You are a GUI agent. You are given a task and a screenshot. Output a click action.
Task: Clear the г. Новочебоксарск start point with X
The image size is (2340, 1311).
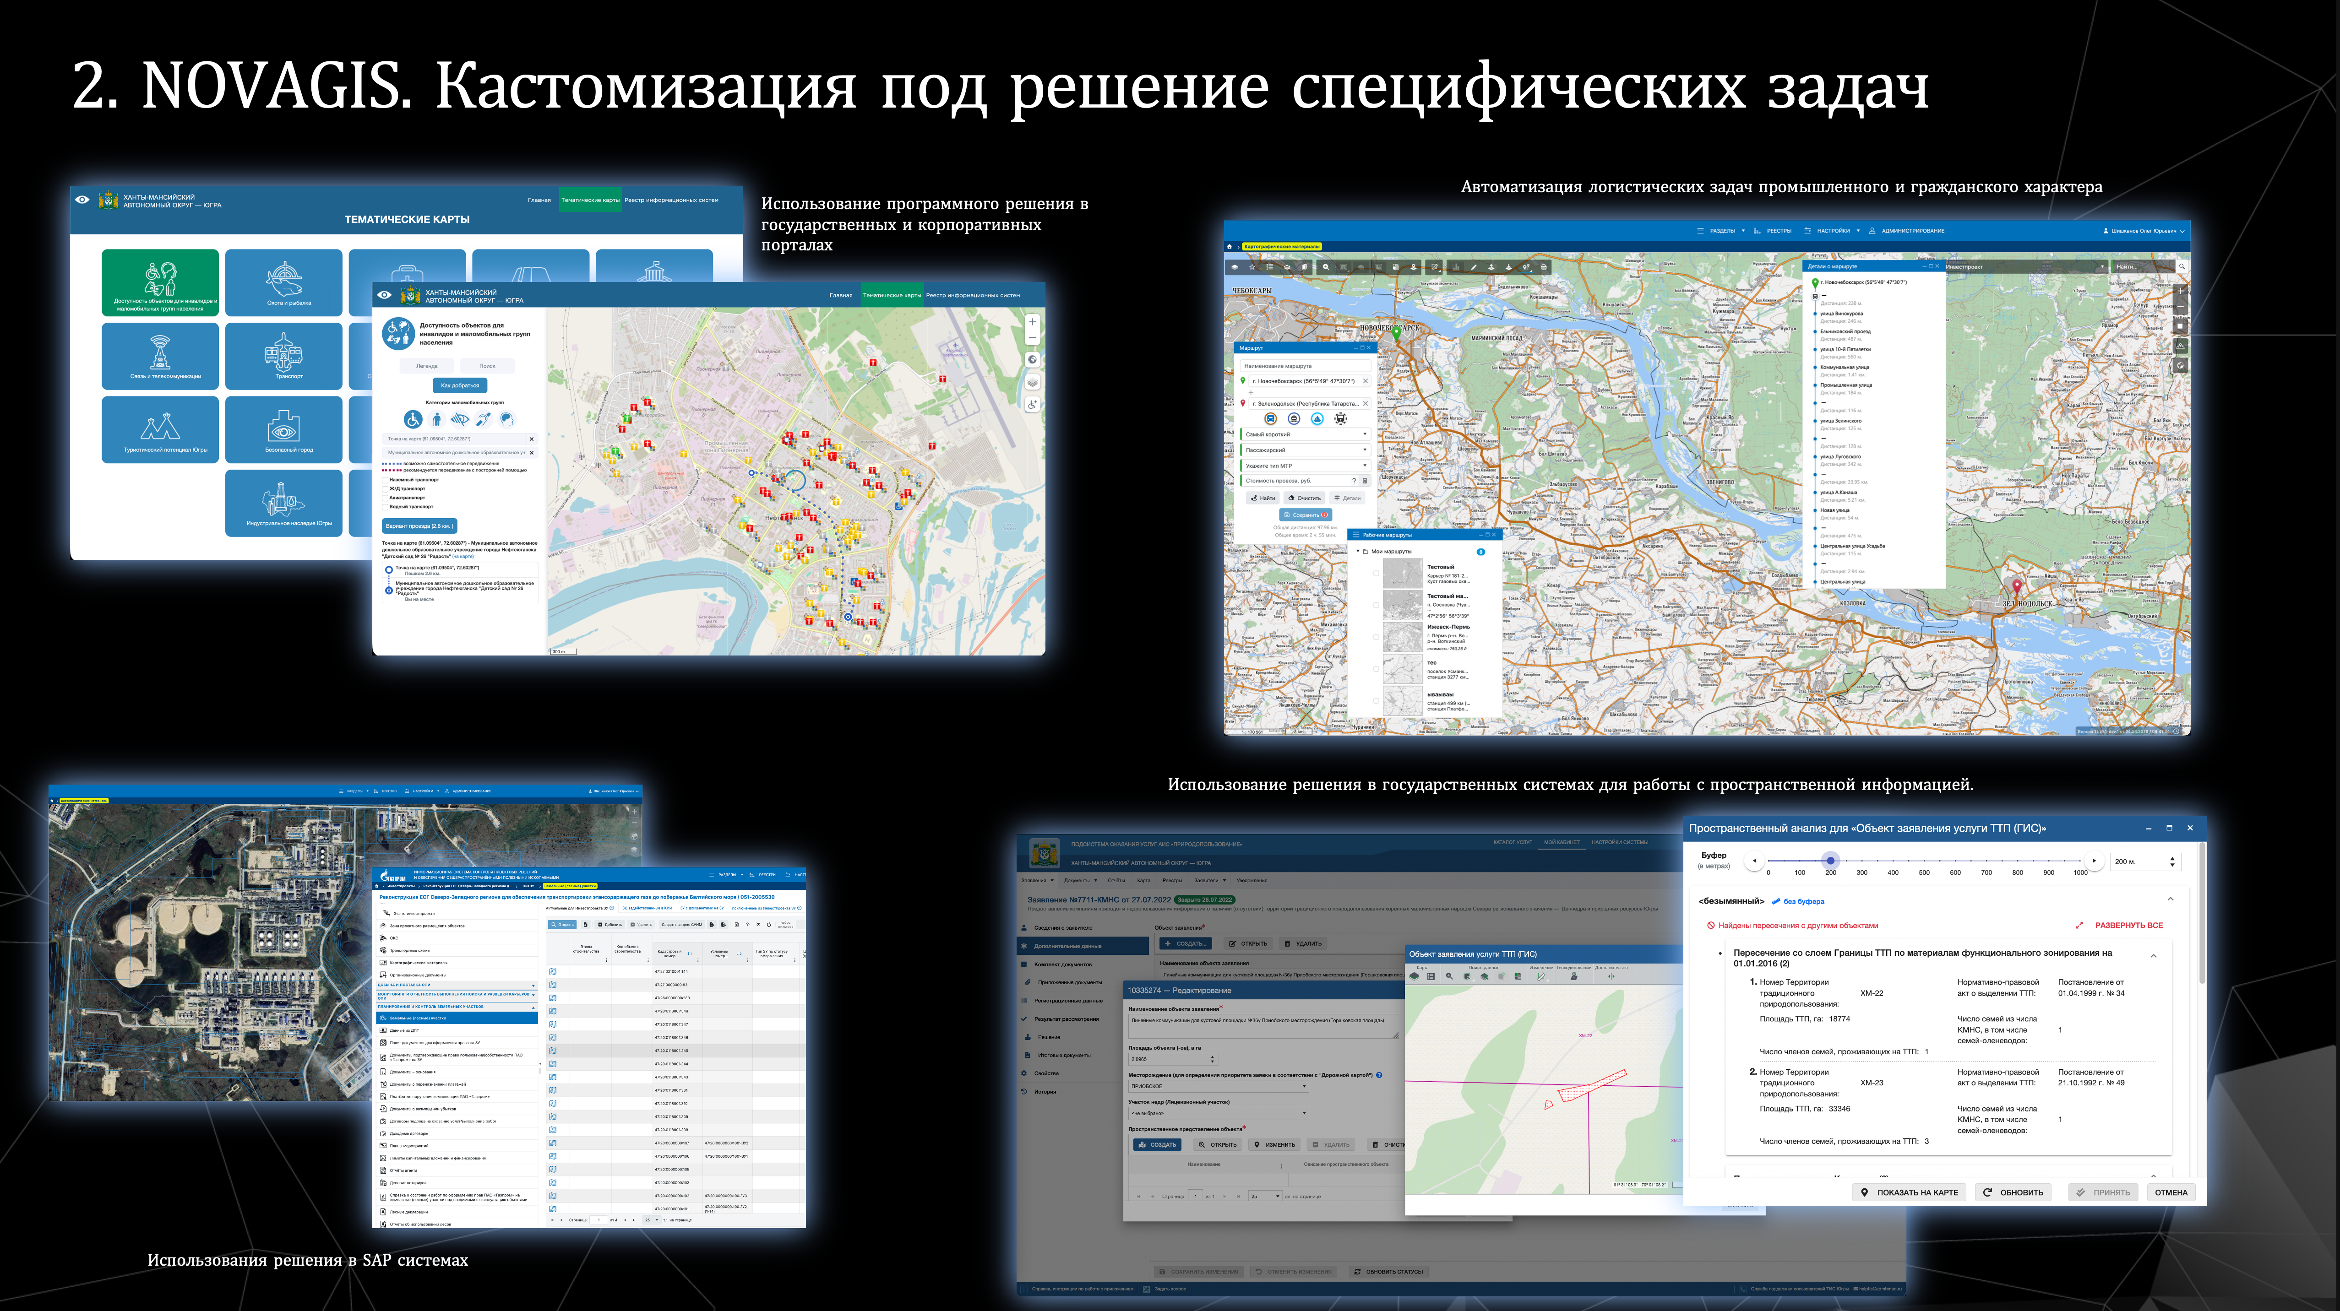[1365, 381]
